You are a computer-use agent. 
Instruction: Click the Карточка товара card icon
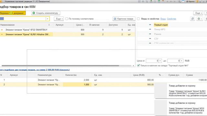click(115, 19)
